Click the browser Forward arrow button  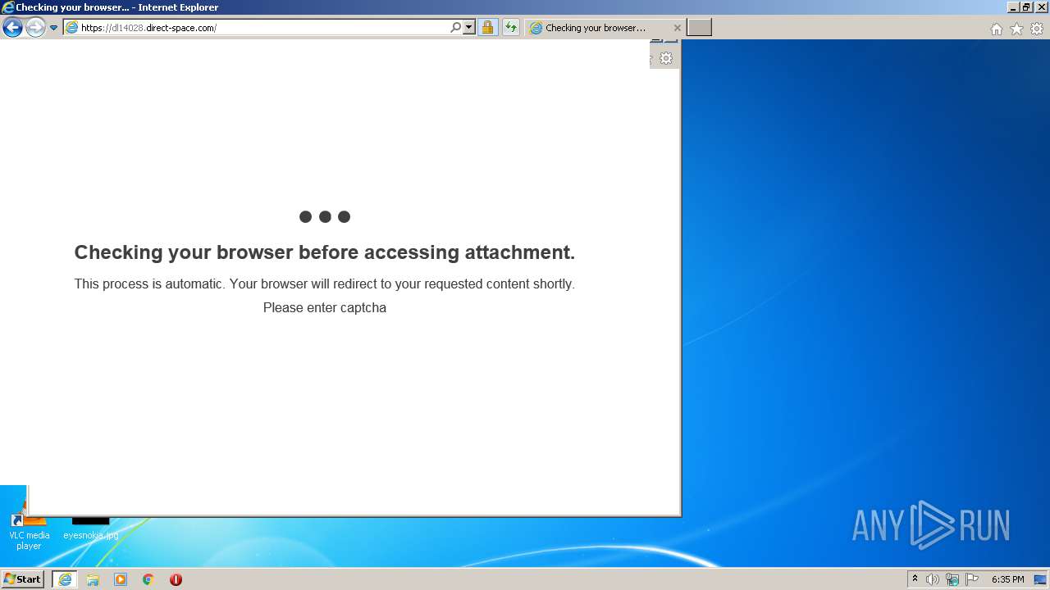[x=35, y=28]
